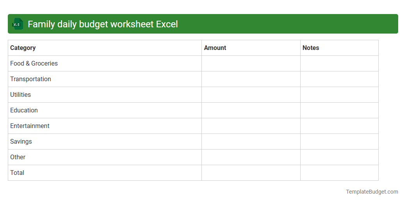Click Notes cell in Total row
This screenshot has width=406, height=203.
339,173
